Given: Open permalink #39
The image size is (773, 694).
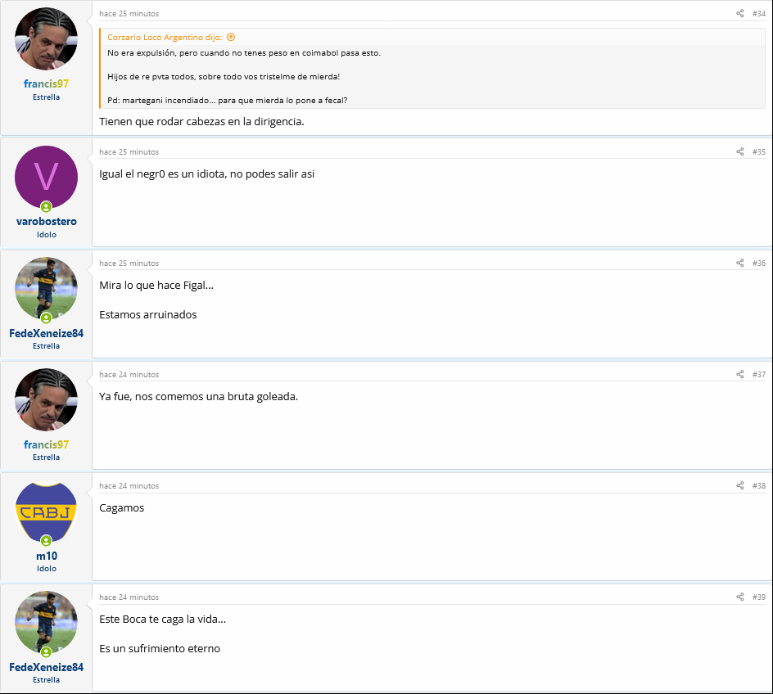Looking at the screenshot, I should [759, 597].
